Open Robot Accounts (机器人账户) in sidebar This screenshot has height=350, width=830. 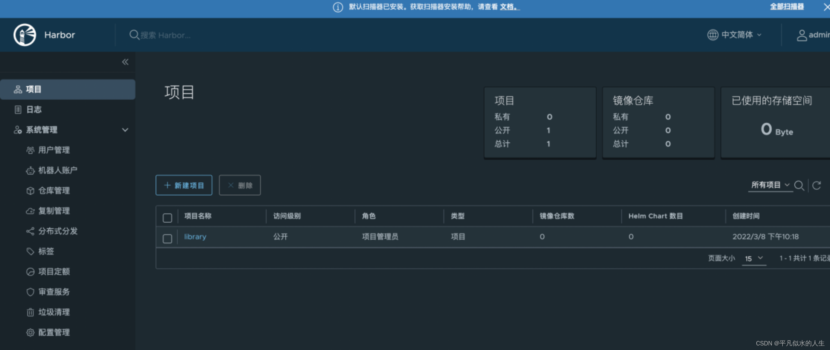point(58,170)
